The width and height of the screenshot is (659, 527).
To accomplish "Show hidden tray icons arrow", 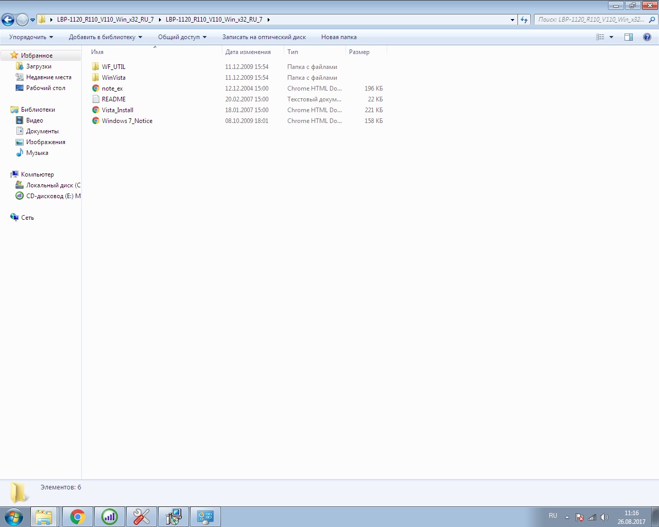I will pos(567,517).
